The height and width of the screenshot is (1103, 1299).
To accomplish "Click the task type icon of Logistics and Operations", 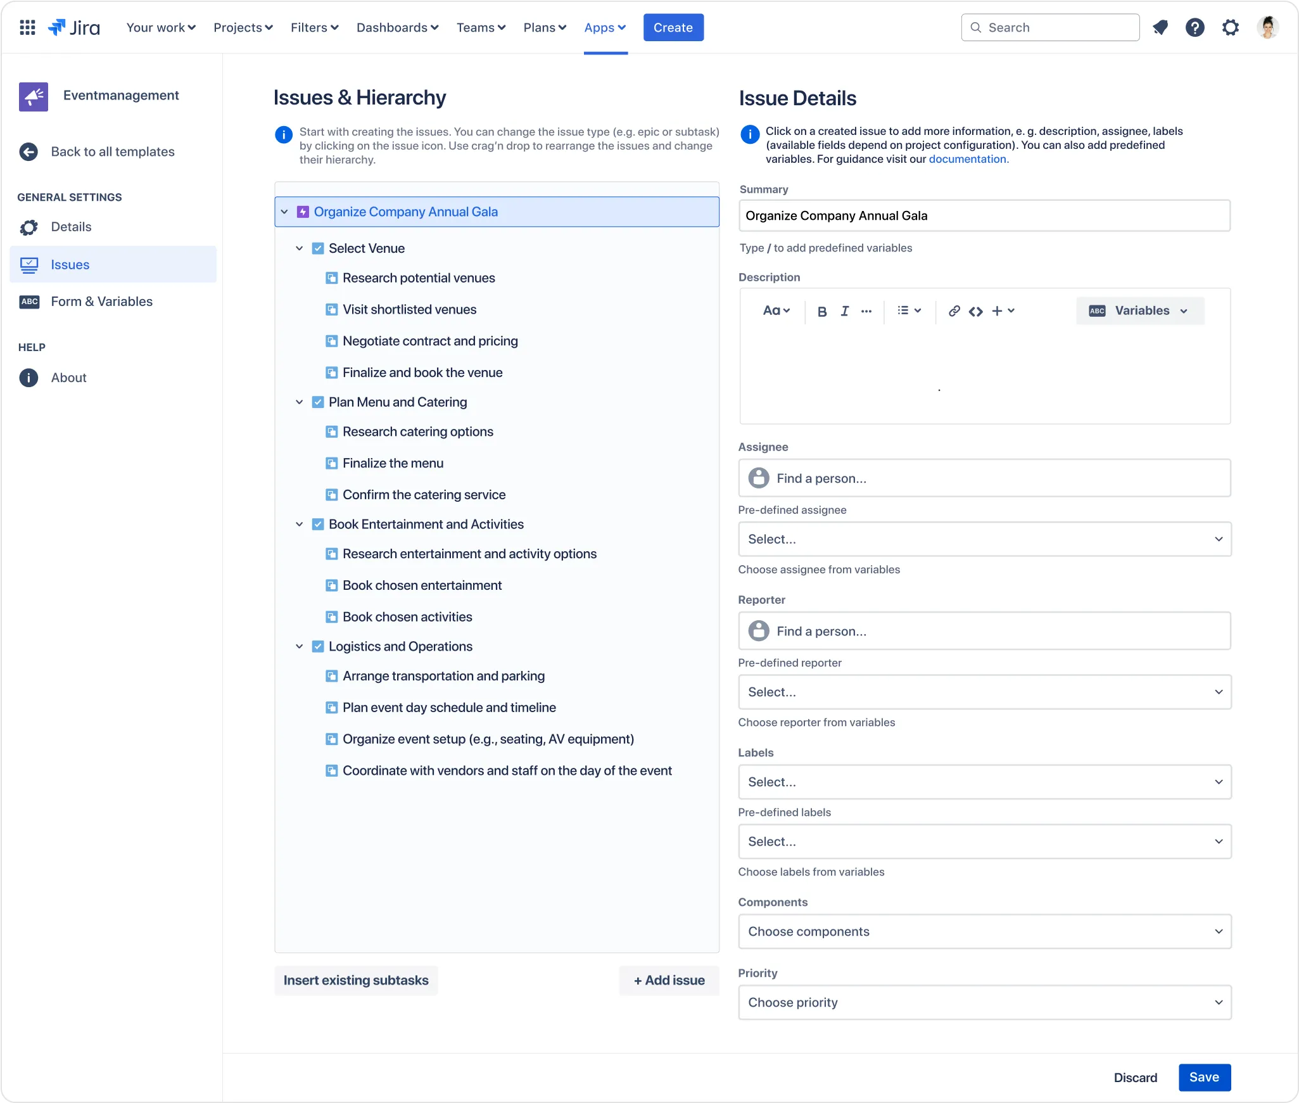I will [x=318, y=647].
